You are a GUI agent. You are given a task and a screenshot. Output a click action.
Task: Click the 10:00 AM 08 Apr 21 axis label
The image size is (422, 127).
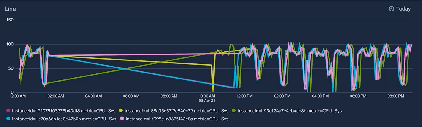click(207, 98)
